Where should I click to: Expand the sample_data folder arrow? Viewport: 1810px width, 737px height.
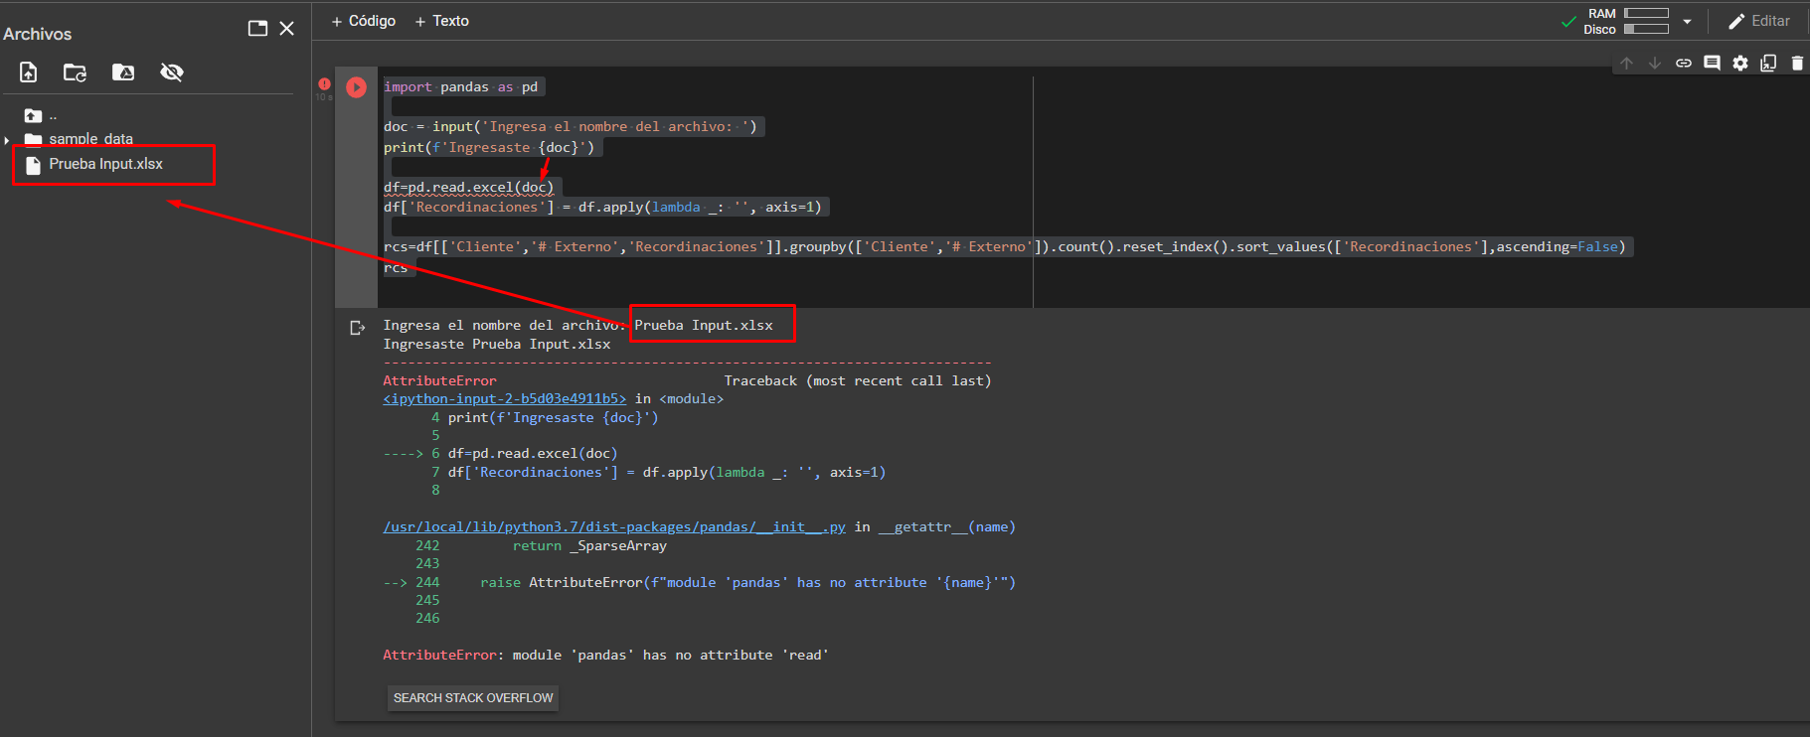(x=8, y=140)
